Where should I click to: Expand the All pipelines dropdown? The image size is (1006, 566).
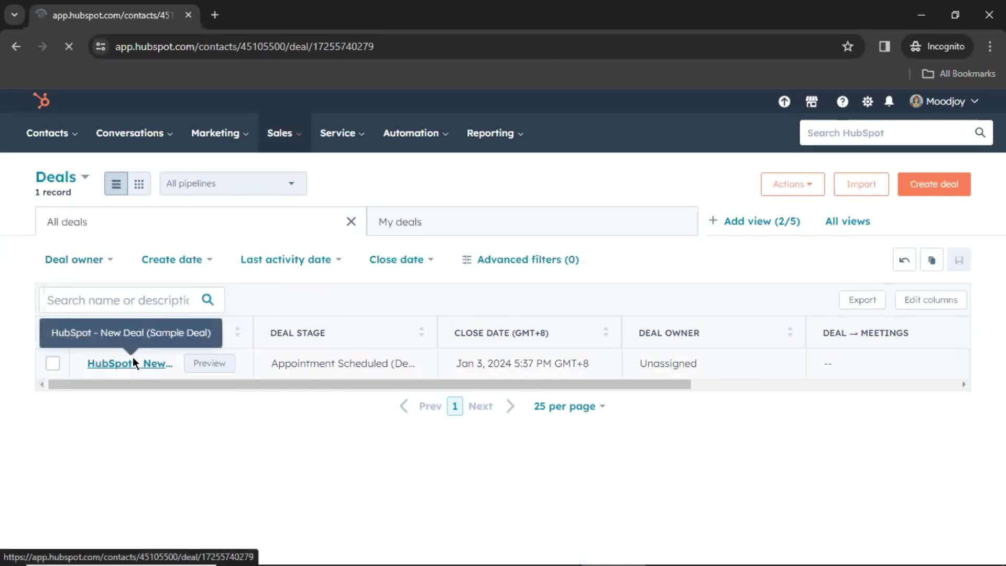232,183
